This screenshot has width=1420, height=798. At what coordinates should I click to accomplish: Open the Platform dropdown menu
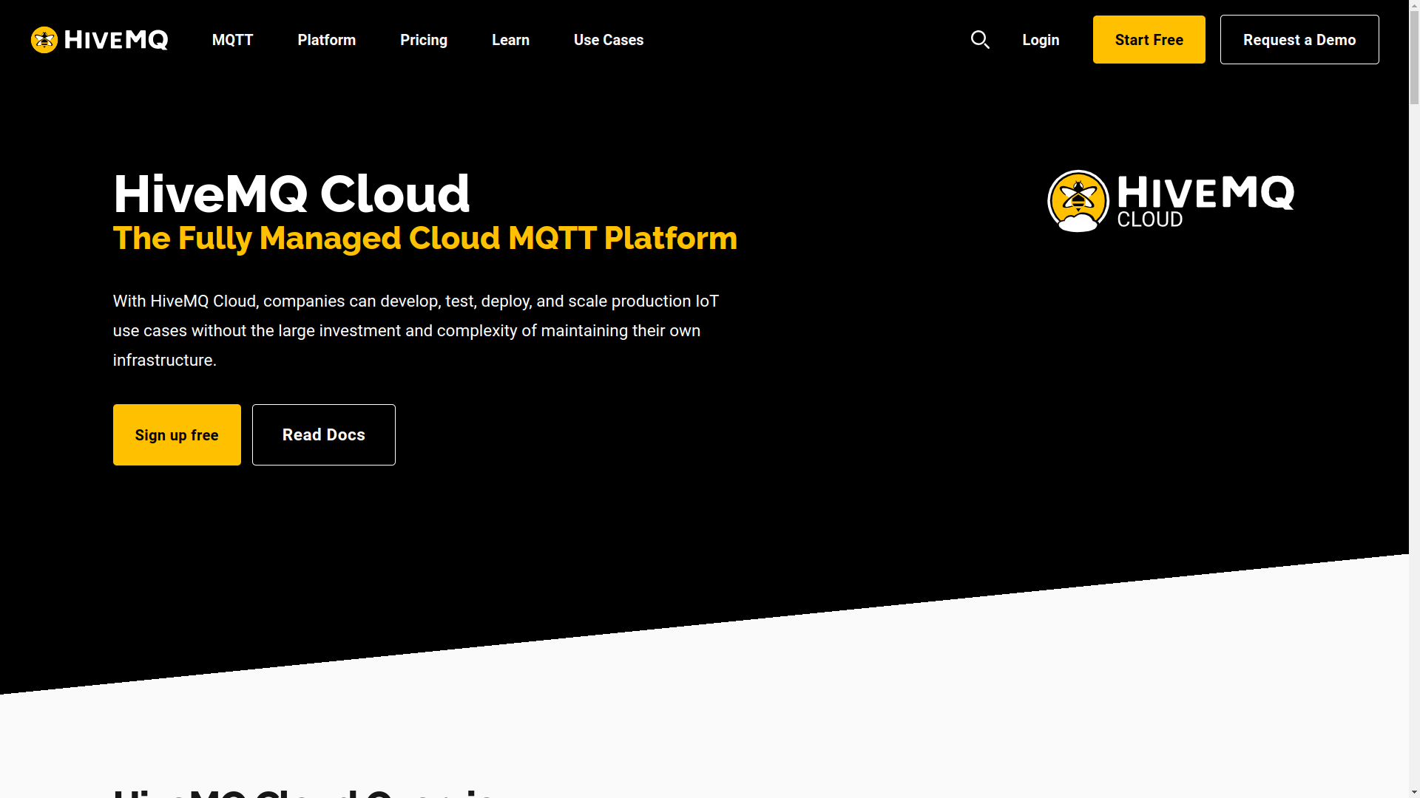click(x=326, y=40)
